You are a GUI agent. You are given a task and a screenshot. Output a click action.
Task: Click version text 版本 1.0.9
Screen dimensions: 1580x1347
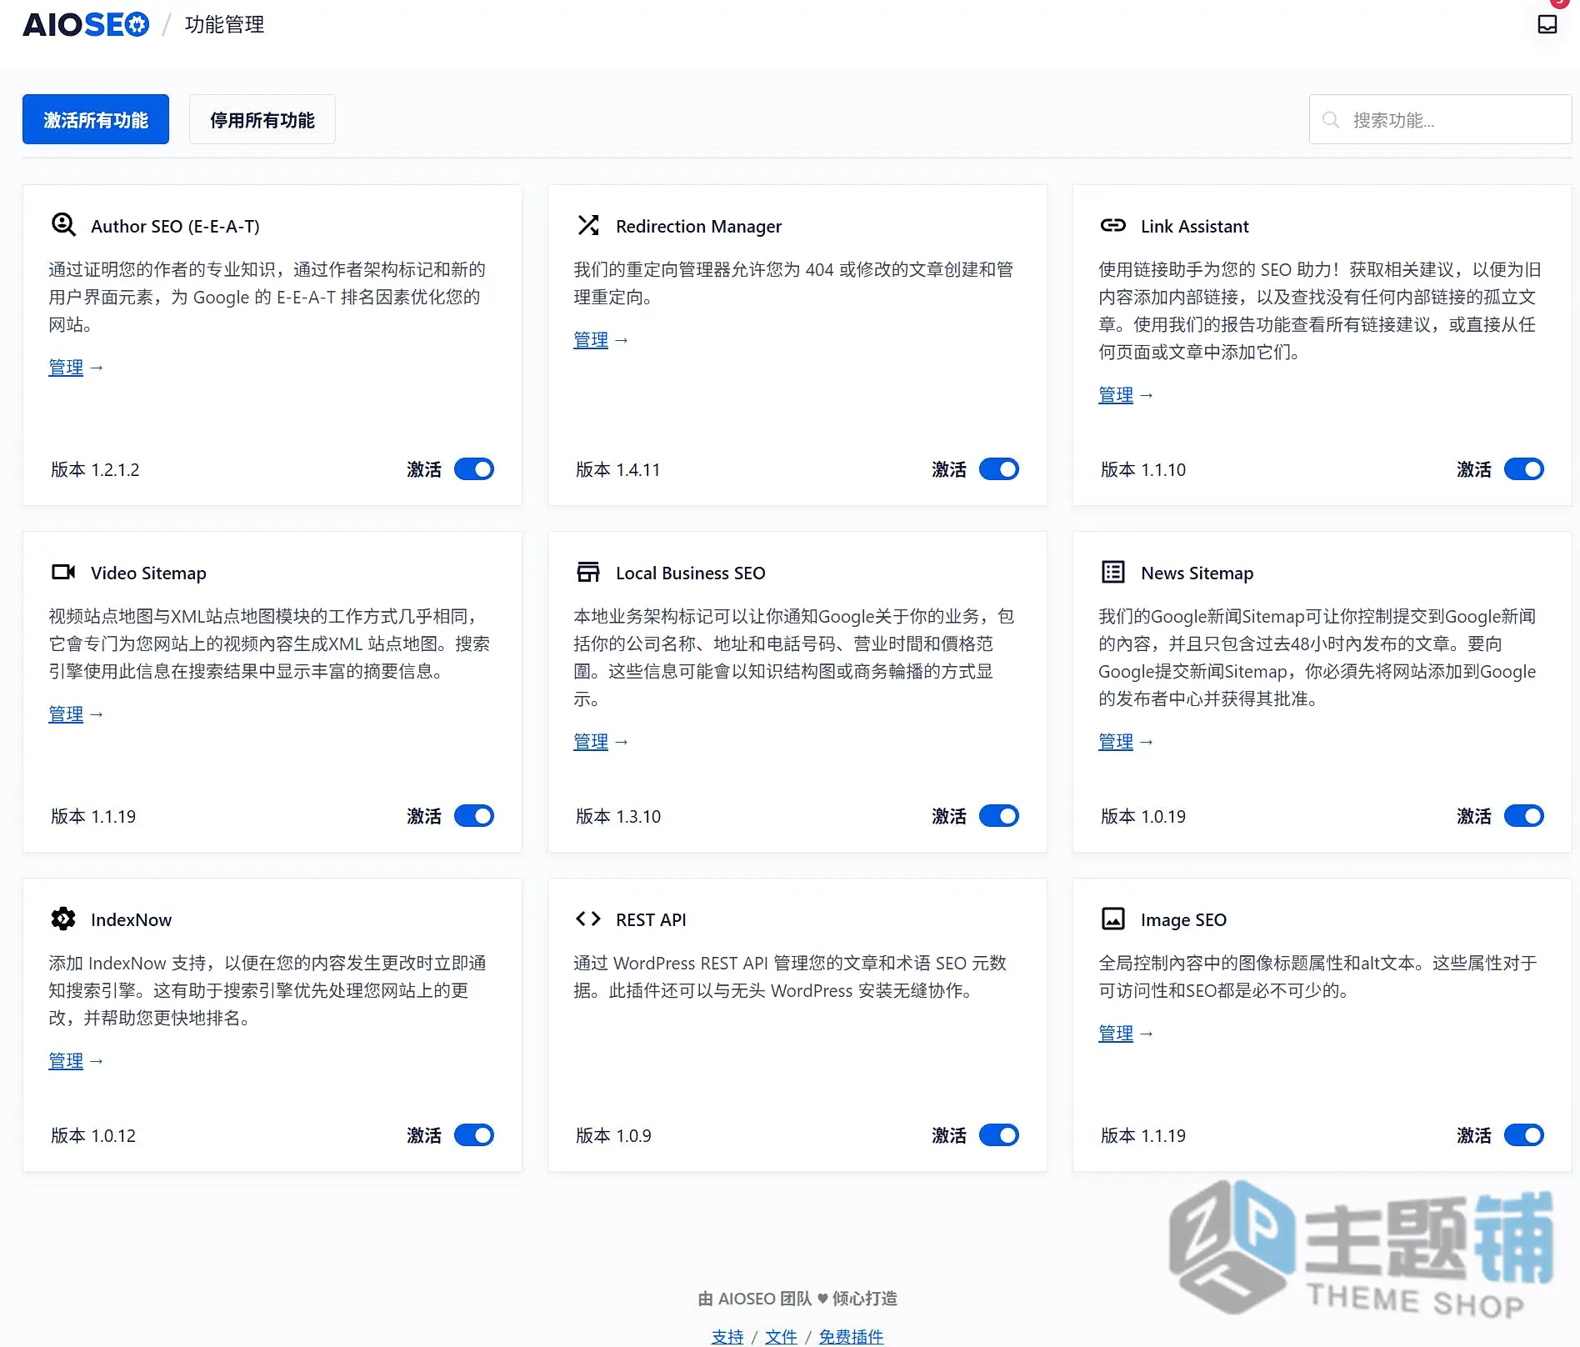click(613, 1135)
